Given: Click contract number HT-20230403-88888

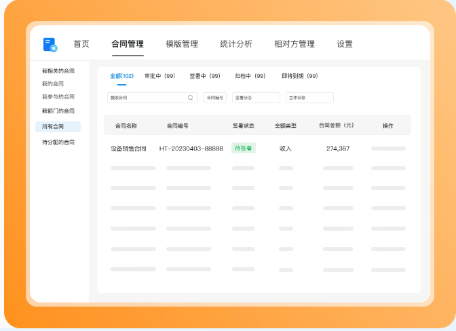Looking at the screenshot, I should tap(191, 149).
